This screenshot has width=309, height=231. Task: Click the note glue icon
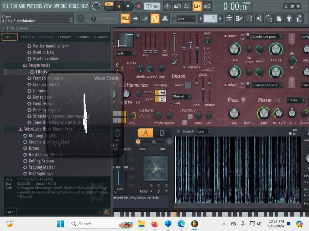145,19
